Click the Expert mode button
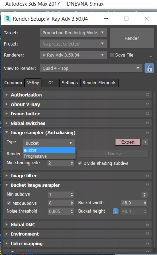The image size is (157, 255). coord(128,142)
